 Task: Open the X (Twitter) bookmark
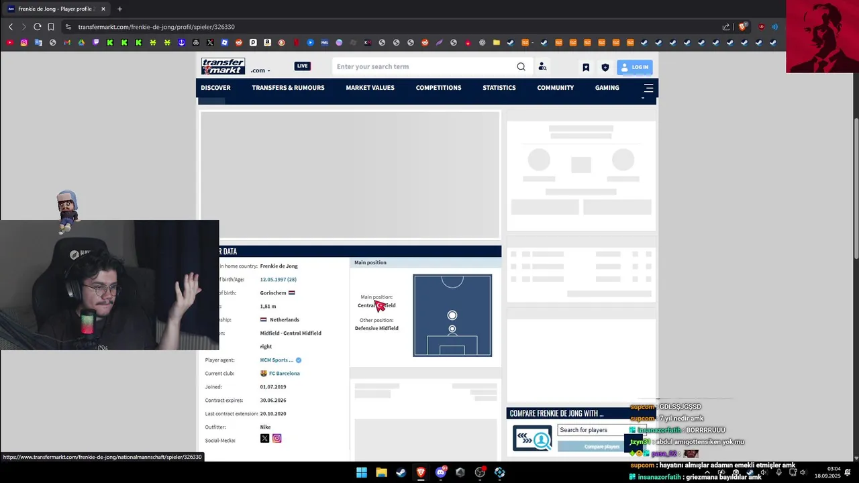[210, 42]
